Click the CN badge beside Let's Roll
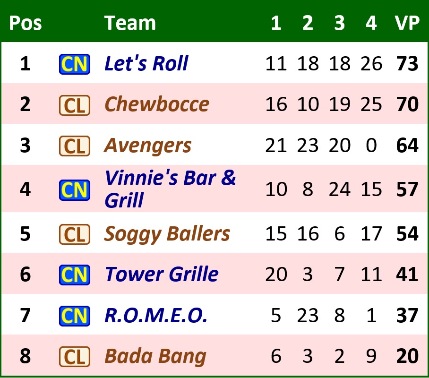The height and width of the screenshot is (378, 429). (74, 64)
